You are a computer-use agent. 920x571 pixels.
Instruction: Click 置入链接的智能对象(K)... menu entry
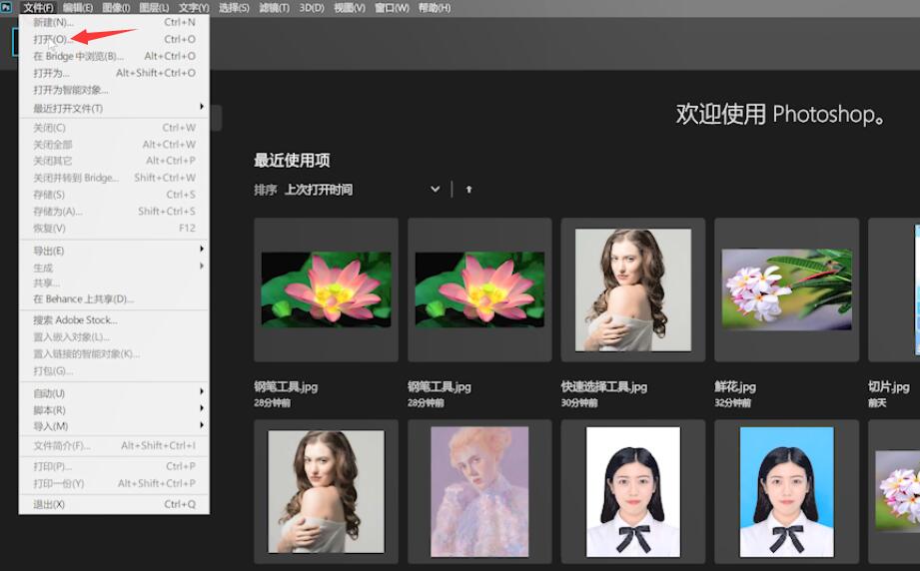(114, 354)
